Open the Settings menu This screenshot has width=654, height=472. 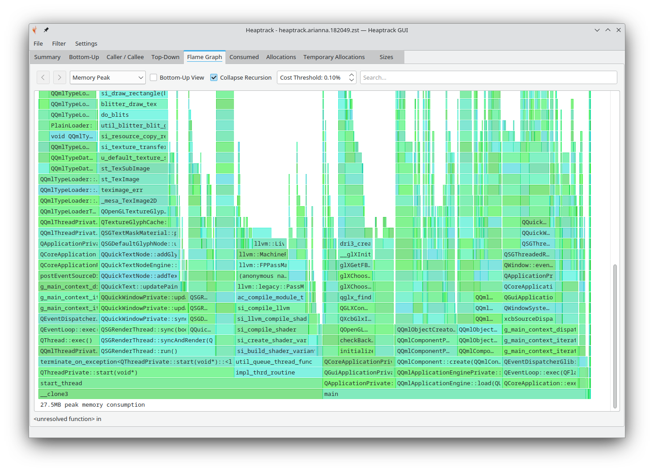pyautogui.click(x=86, y=43)
